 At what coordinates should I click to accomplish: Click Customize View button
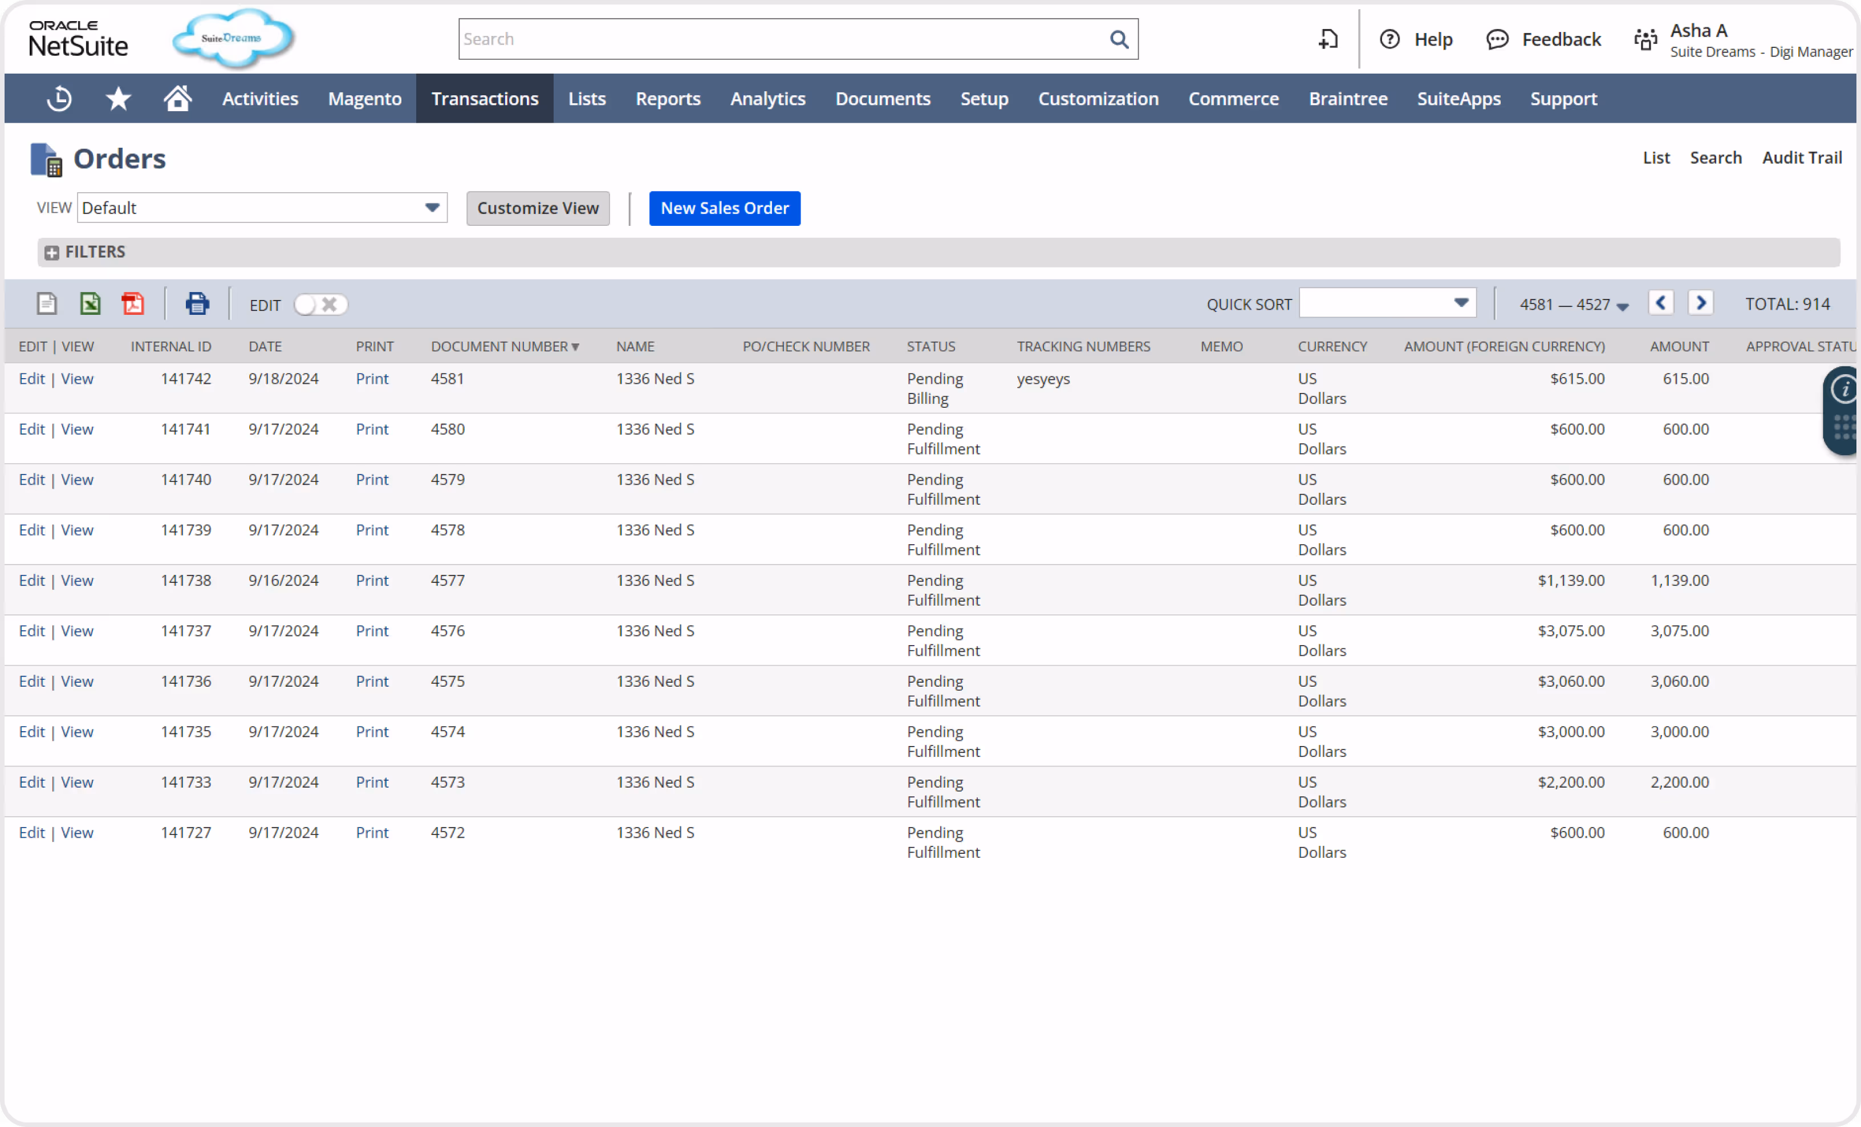[x=537, y=209]
